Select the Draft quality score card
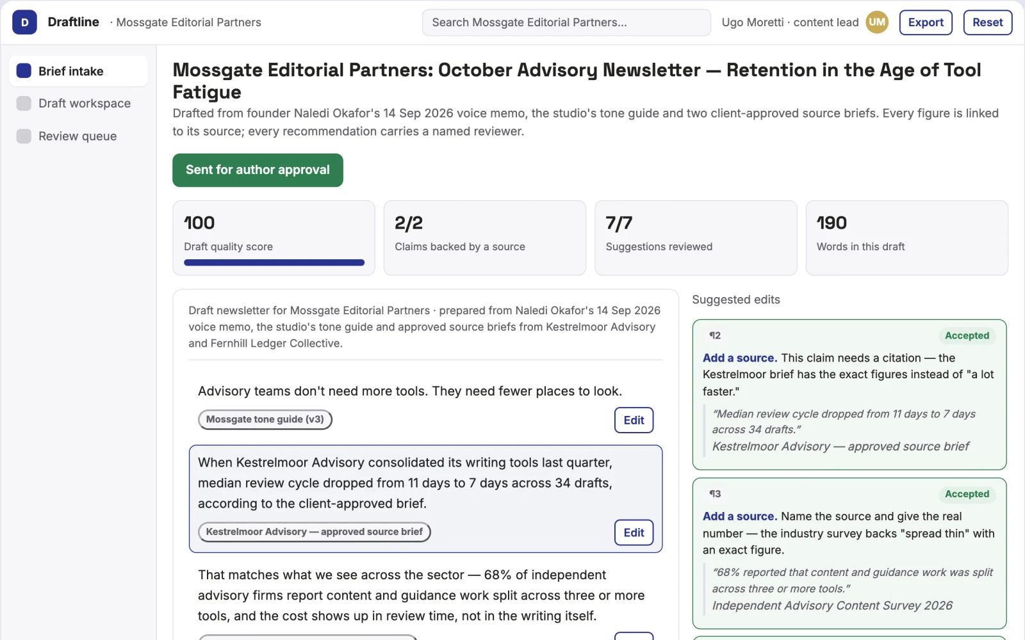The width and height of the screenshot is (1025, 640). (x=274, y=238)
